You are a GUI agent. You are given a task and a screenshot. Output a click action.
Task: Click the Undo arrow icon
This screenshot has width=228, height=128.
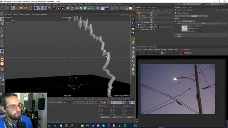click(x=3, y=8)
